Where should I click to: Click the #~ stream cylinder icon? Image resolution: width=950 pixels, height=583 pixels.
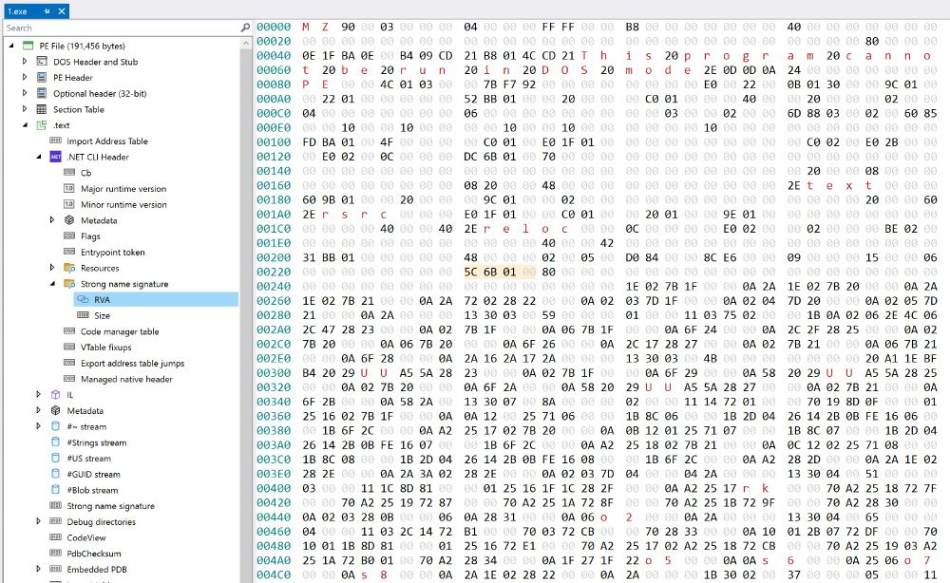coord(56,426)
